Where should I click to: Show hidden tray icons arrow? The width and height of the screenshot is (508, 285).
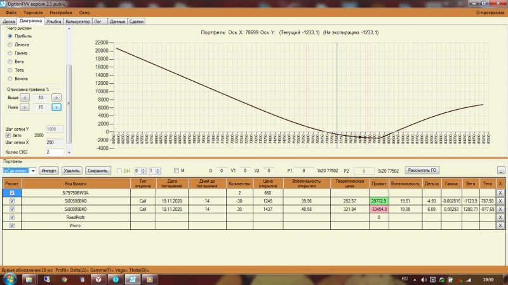(x=415, y=279)
